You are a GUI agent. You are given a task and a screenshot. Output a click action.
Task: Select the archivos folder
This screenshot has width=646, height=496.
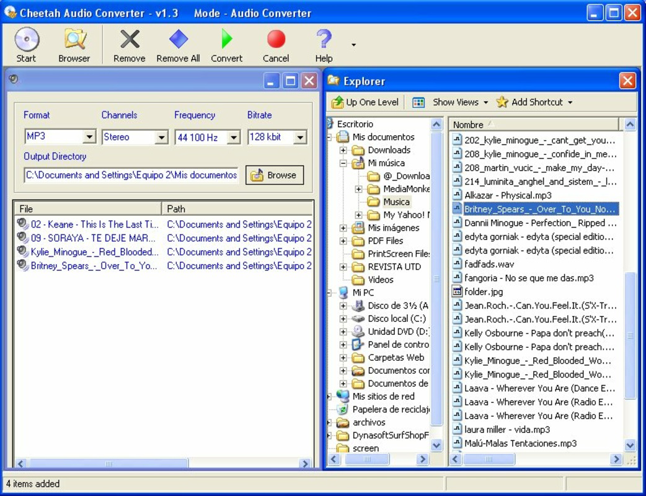click(369, 422)
